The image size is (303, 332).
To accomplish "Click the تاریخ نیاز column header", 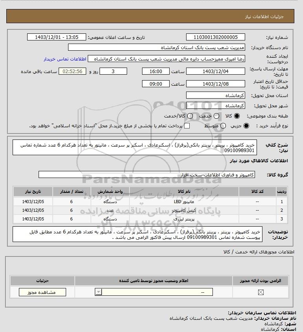I will point(33,191).
